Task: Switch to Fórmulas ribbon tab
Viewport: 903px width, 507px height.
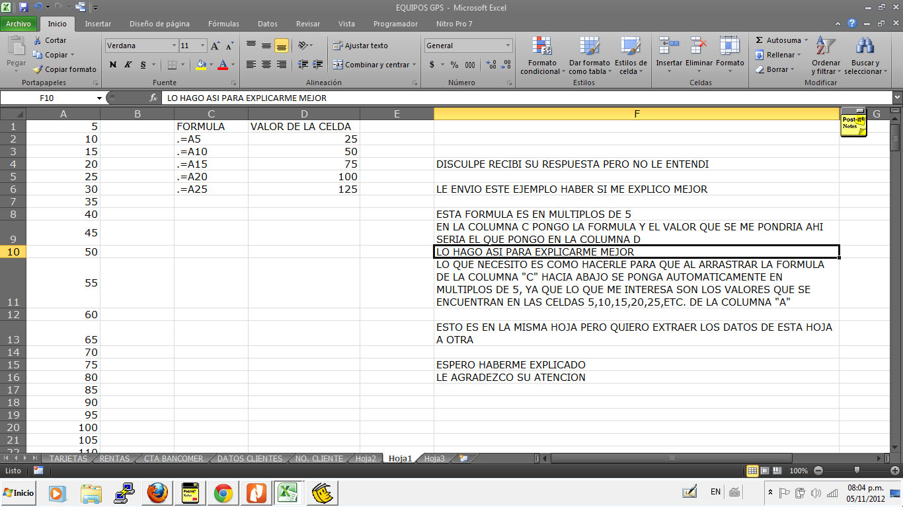Action: 223,24
